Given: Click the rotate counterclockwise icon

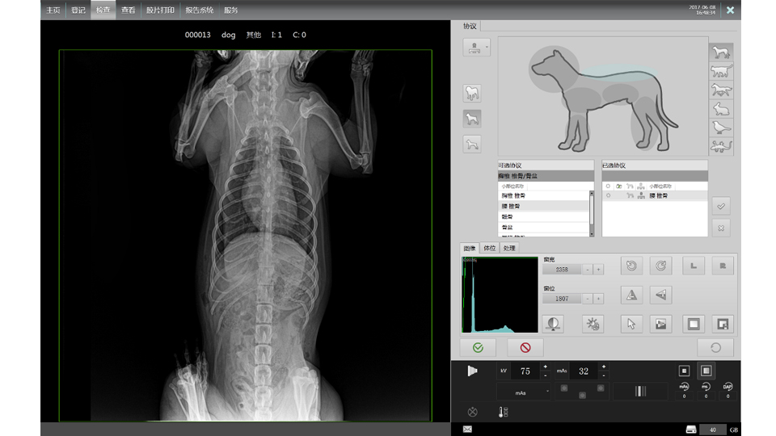Looking at the screenshot, I should pyautogui.click(x=631, y=265).
